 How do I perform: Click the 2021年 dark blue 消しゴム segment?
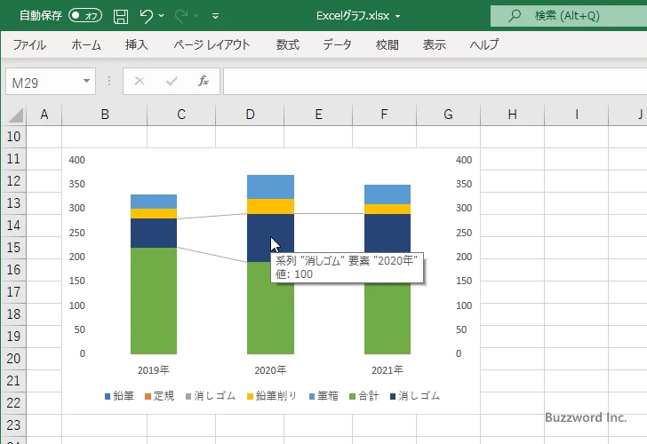coord(387,233)
